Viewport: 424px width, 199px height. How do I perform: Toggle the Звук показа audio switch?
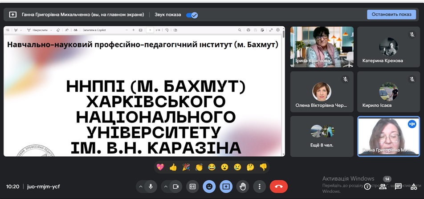[x=192, y=15]
